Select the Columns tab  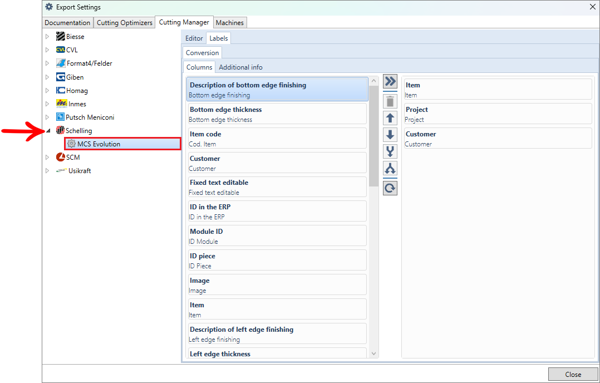(x=199, y=67)
